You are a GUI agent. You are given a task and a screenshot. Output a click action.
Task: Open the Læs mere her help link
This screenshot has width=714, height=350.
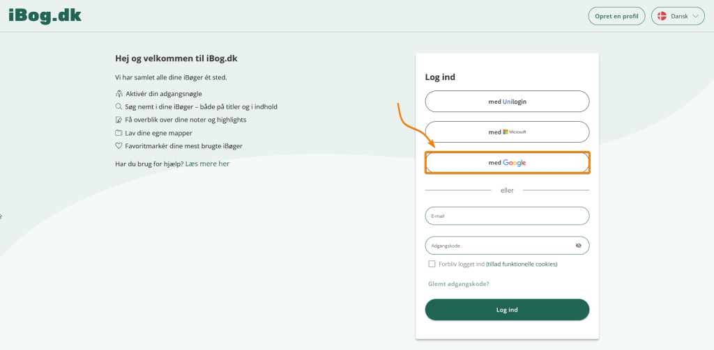(207, 164)
